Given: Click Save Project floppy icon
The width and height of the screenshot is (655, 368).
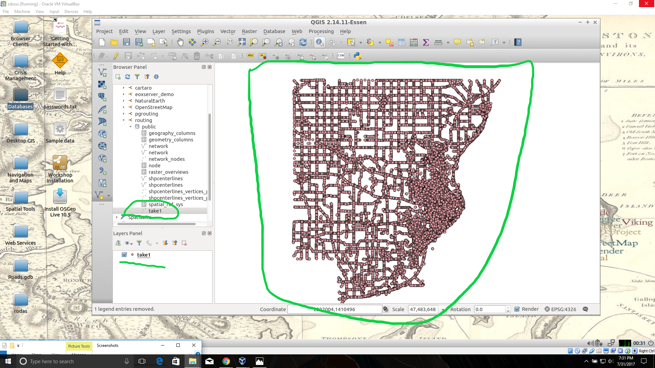Looking at the screenshot, I should (127, 42).
